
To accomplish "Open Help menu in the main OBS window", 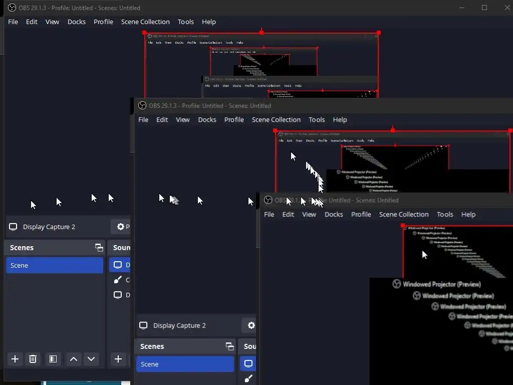I will (x=209, y=22).
